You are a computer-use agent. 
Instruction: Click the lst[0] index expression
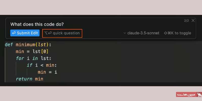tap(40, 52)
